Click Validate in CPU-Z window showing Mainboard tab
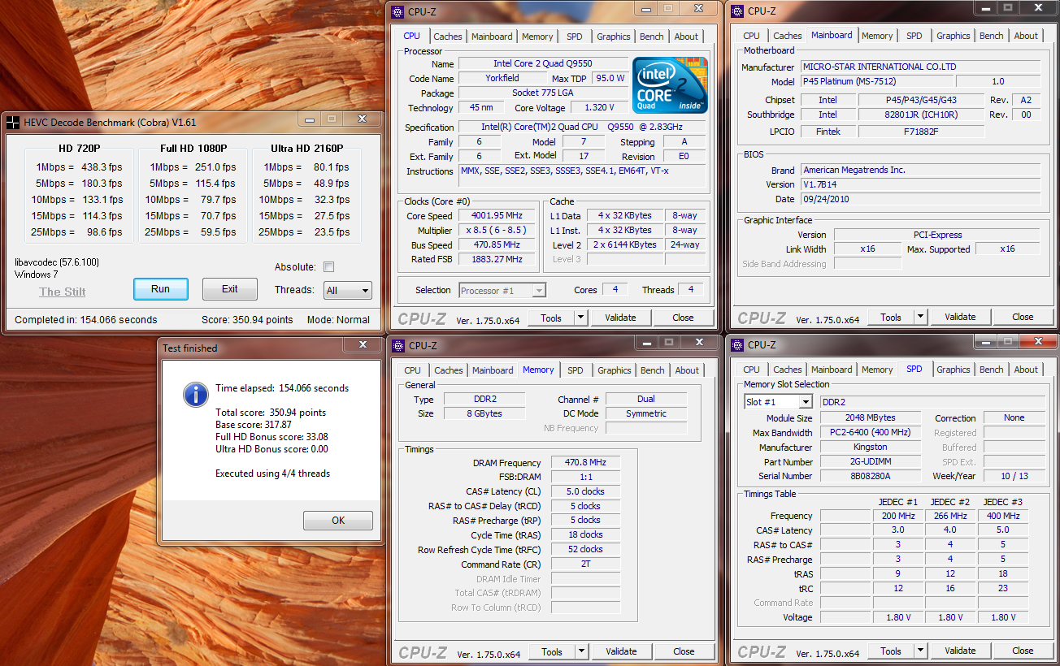The width and height of the screenshot is (1060, 666). click(960, 317)
